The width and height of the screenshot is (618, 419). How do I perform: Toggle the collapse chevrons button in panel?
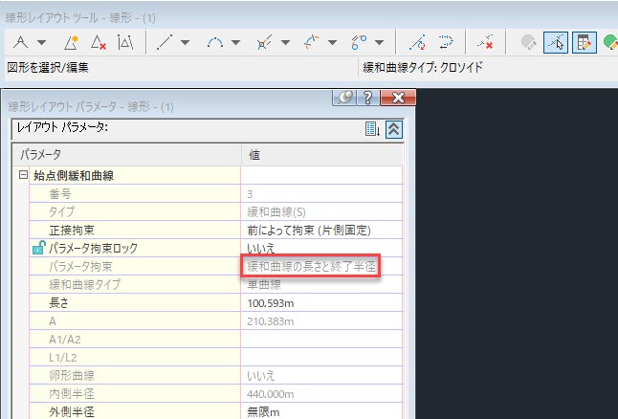[394, 129]
